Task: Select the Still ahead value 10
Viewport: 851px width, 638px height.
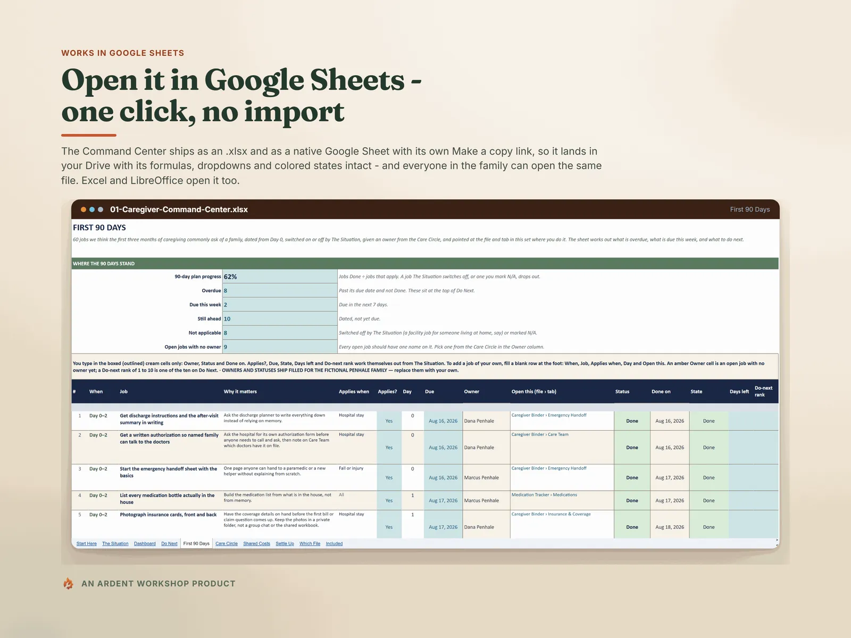Action: [280, 318]
